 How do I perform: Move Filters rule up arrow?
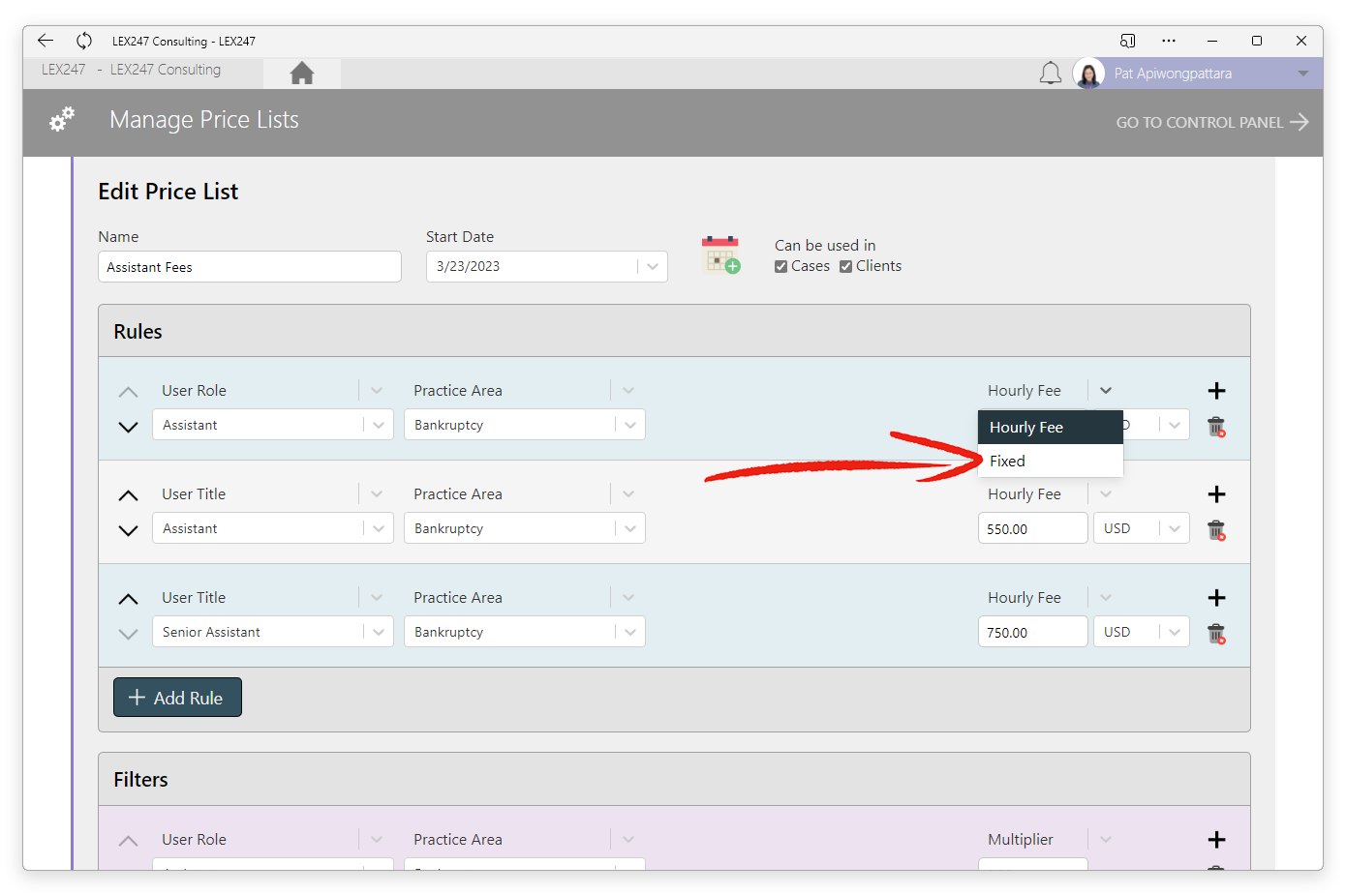coord(128,841)
